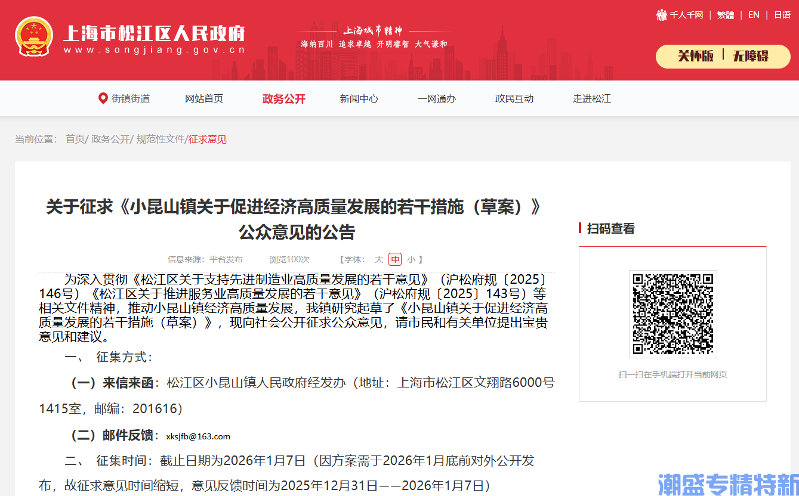Click the 一、征集方式 section heading
The width and height of the screenshot is (799, 496).
[x=108, y=357]
